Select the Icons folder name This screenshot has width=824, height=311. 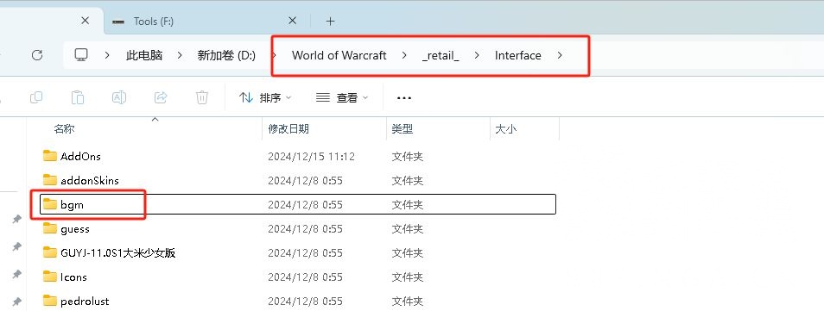coord(73,277)
